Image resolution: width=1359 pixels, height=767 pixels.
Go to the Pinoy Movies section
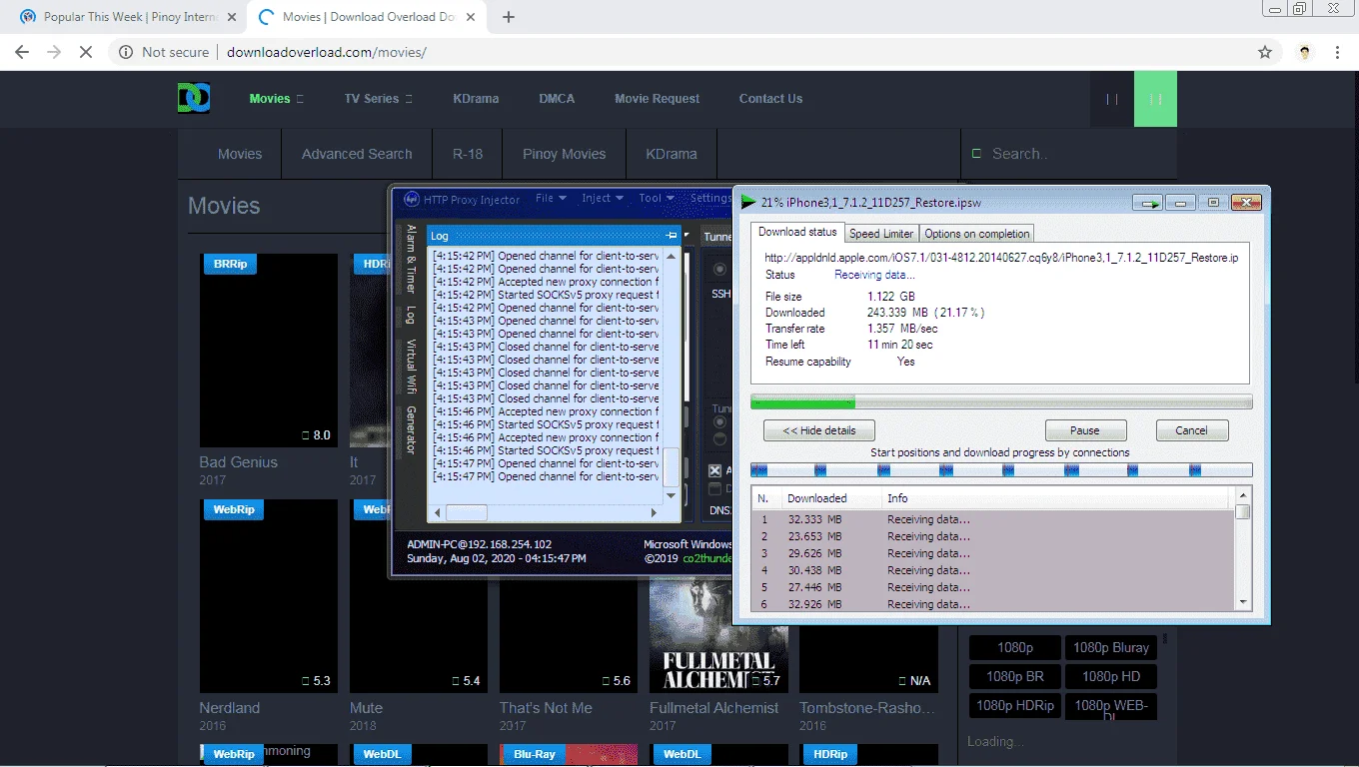pos(565,154)
